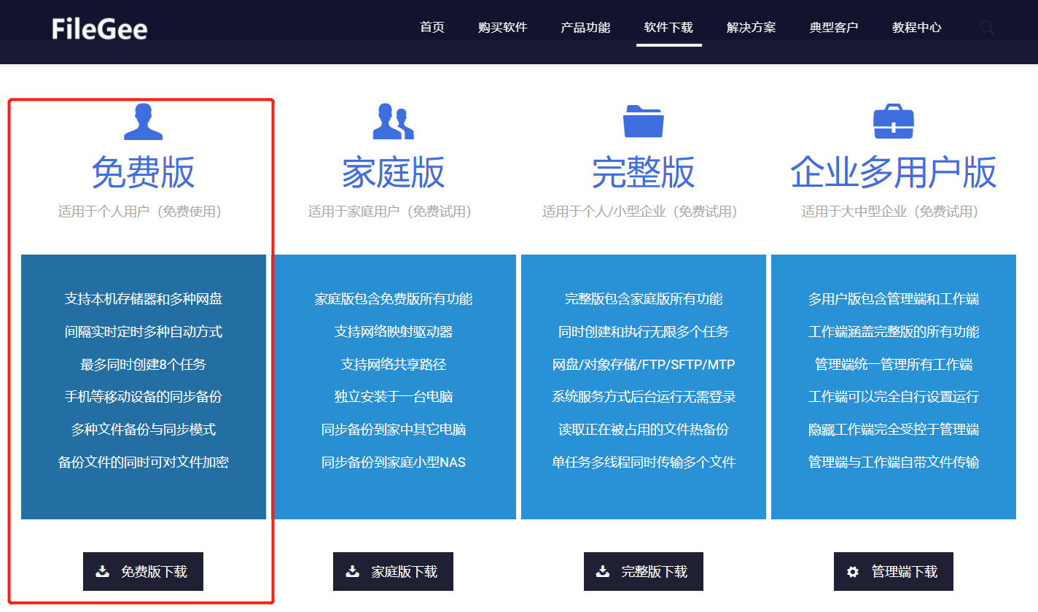Open the 典型客户 menu item
The image size is (1038, 612).
point(834,28)
